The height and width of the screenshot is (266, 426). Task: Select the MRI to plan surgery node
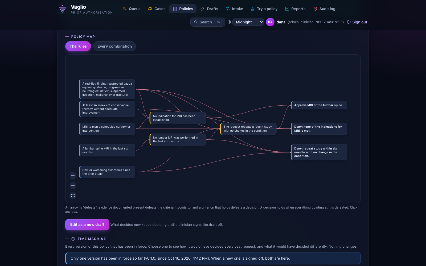click(x=107, y=129)
